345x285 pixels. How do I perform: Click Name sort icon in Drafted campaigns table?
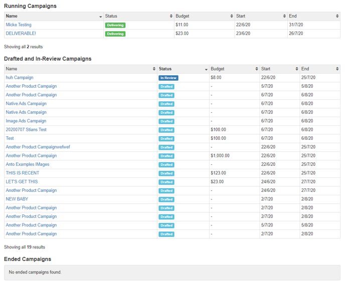click(153, 69)
